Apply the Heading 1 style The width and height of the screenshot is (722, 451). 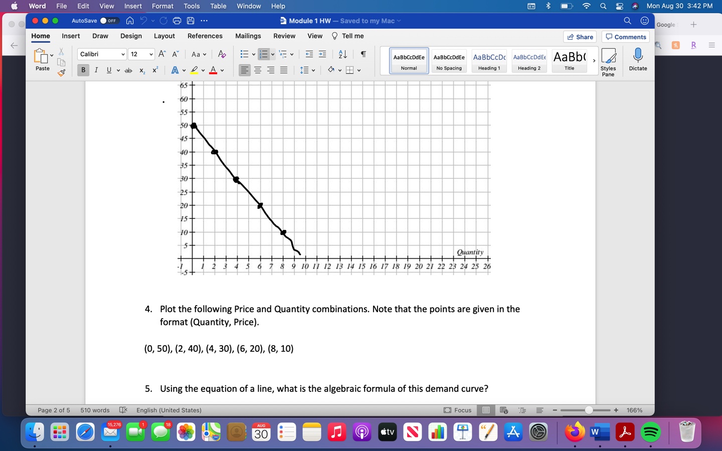489,60
